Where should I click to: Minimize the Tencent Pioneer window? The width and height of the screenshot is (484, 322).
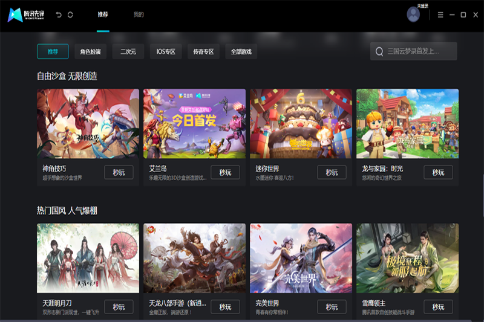[x=452, y=14]
